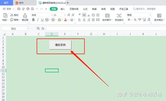Click Increase Decimal icon
This screenshot has height=101, width=166.
click(x=144, y=20)
